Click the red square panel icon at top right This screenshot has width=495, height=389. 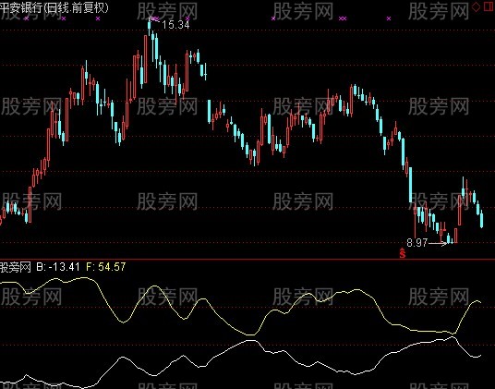coord(489,6)
